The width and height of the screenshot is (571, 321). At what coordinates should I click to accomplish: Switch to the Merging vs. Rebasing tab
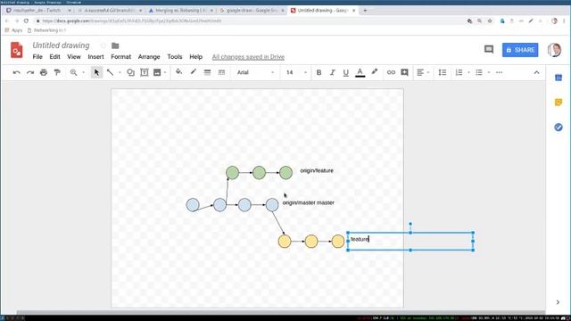180,11
